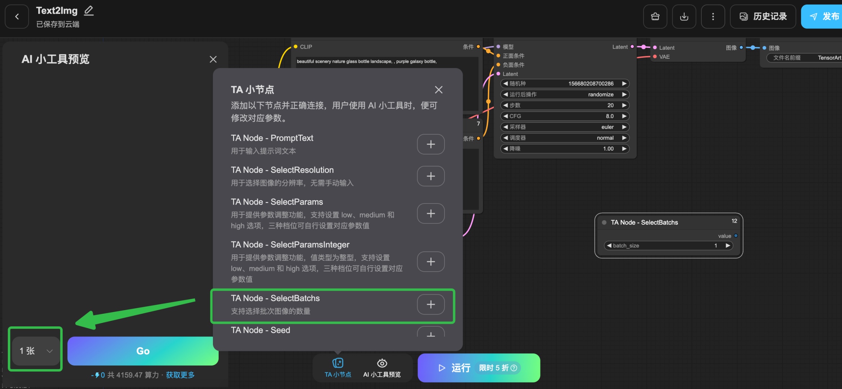842x389 pixels.
Task: Click the pencil icon beside Text2Img title
Action: (x=89, y=11)
